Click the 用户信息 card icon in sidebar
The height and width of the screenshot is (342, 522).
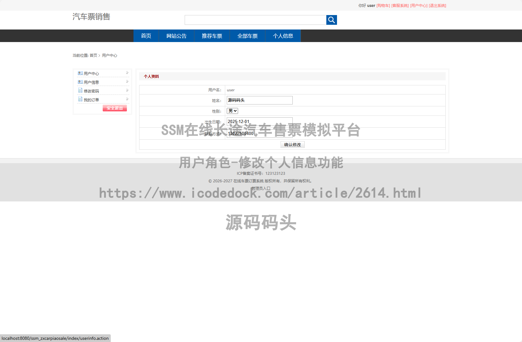(80, 82)
